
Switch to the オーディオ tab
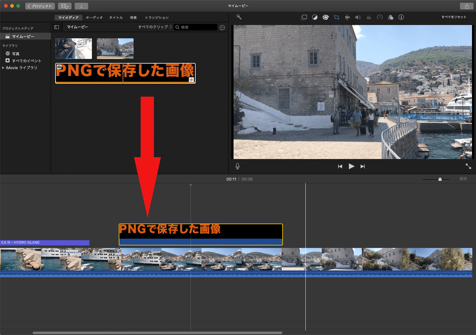coord(94,18)
